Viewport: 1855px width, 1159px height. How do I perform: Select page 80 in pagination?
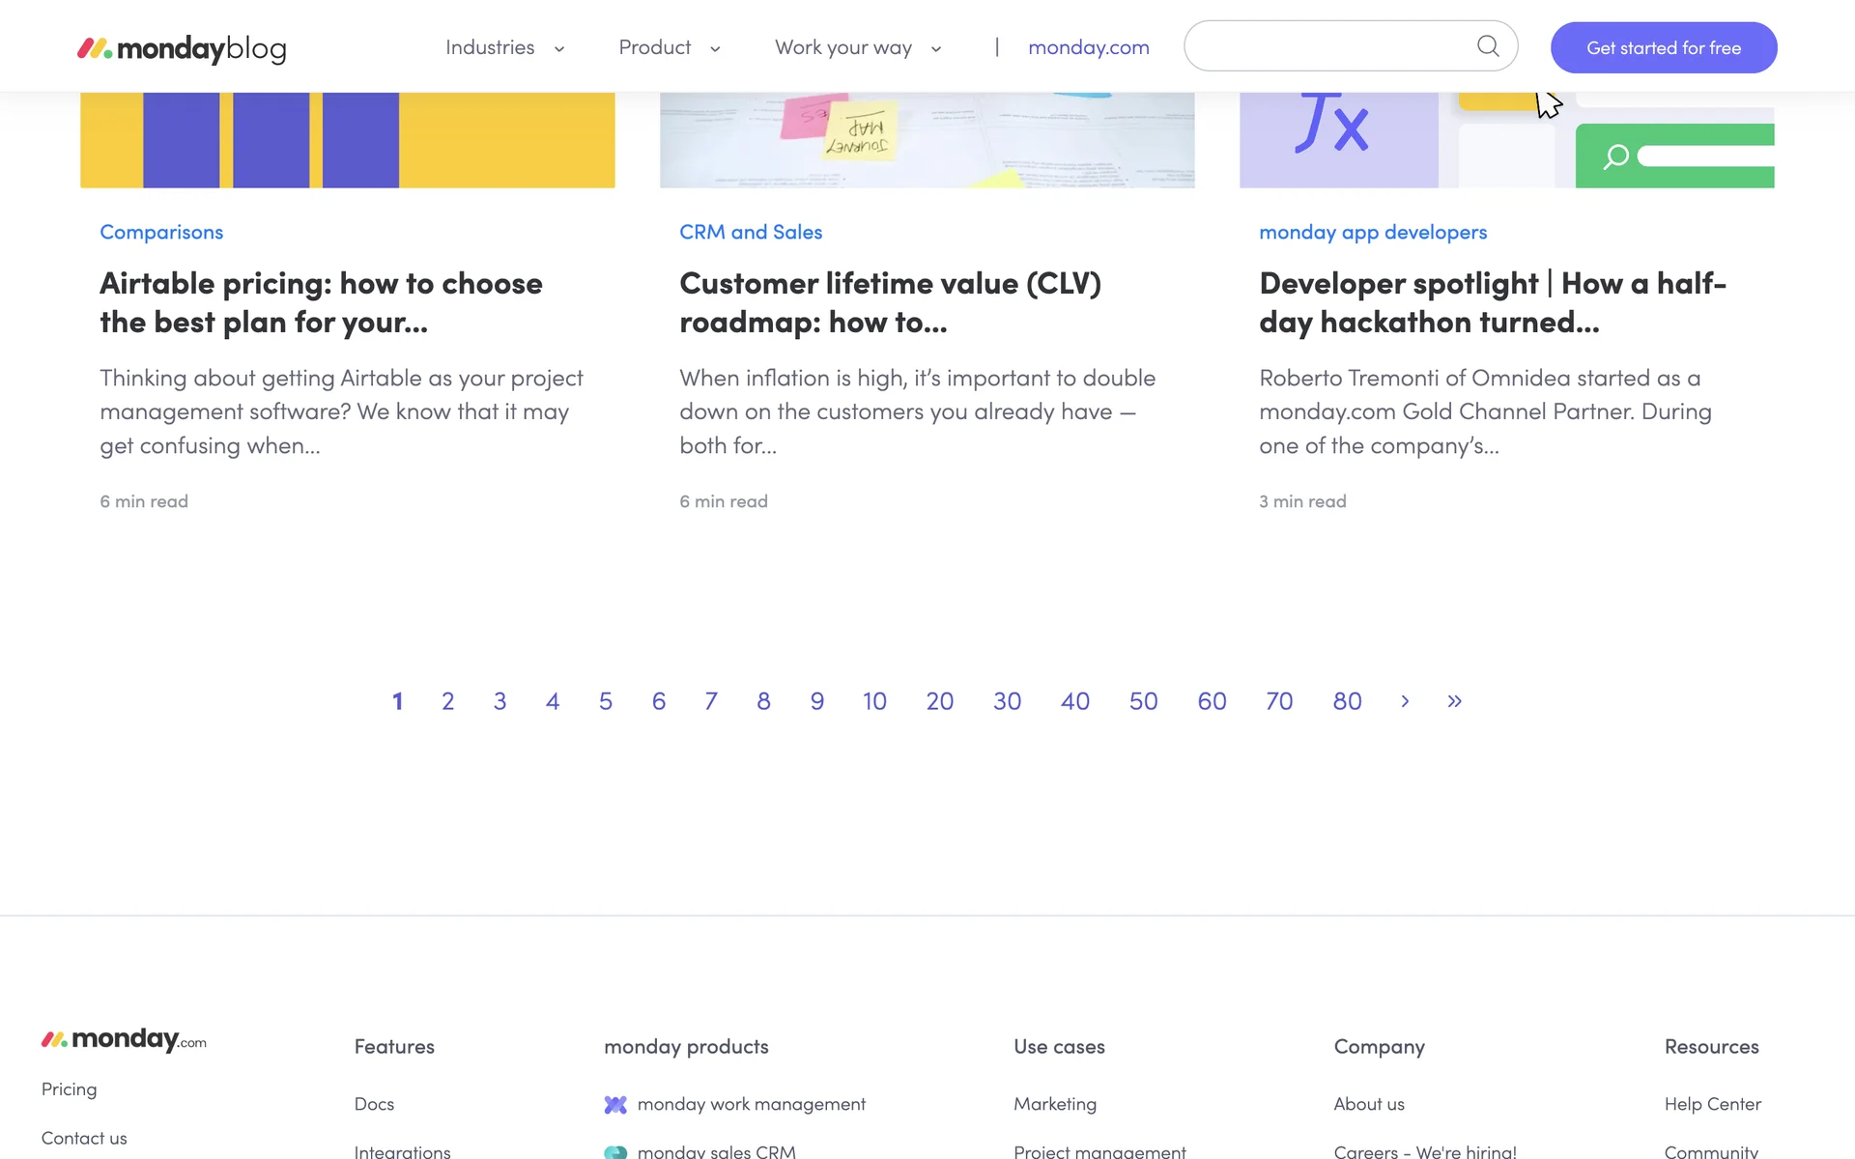[1347, 701]
